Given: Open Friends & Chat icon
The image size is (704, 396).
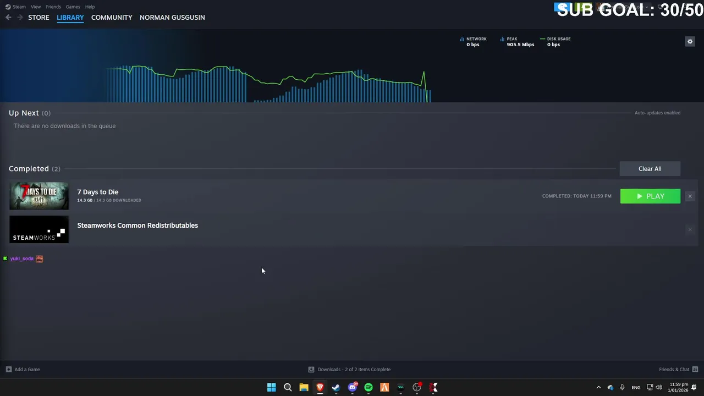Looking at the screenshot, I should (x=695, y=370).
